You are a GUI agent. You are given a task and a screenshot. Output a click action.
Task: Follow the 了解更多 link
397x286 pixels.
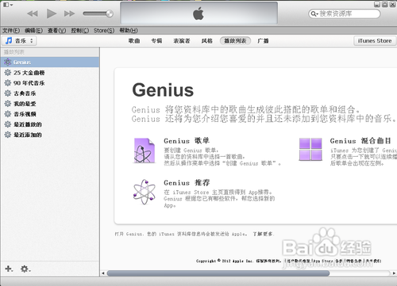click(x=263, y=234)
